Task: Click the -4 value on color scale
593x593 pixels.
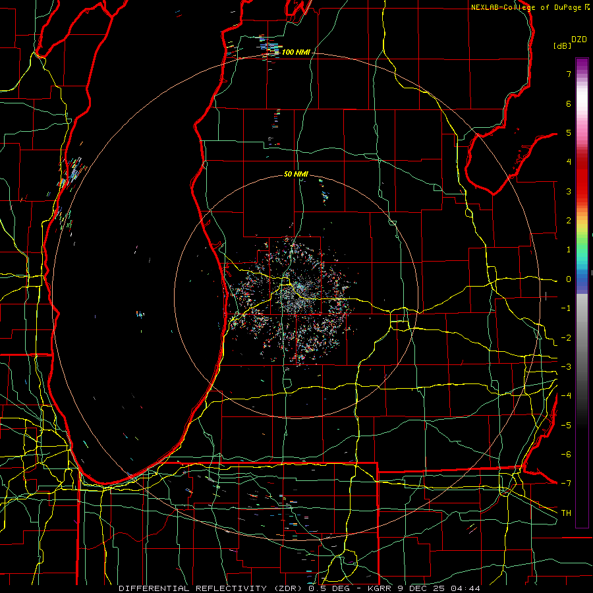Action: [566, 396]
